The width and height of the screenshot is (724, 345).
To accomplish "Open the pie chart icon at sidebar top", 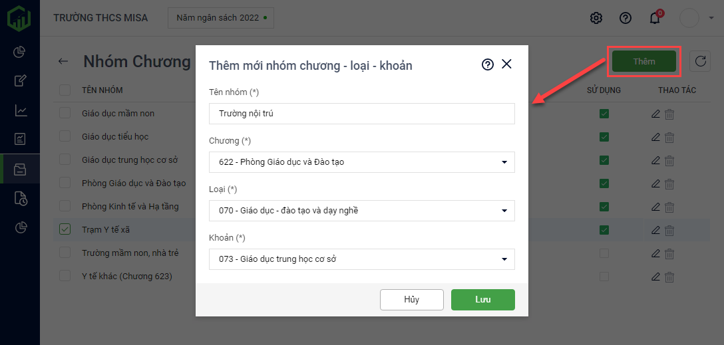I will click(x=20, y=52).
